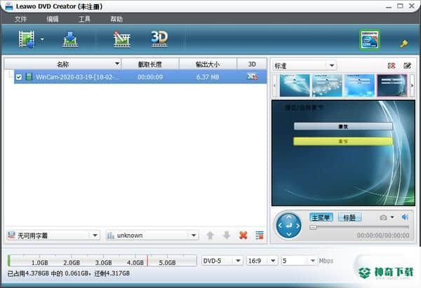
Task: Uncheck the WinCam video row checkbox
Action: pyautogui.click(x=19, y=77)
